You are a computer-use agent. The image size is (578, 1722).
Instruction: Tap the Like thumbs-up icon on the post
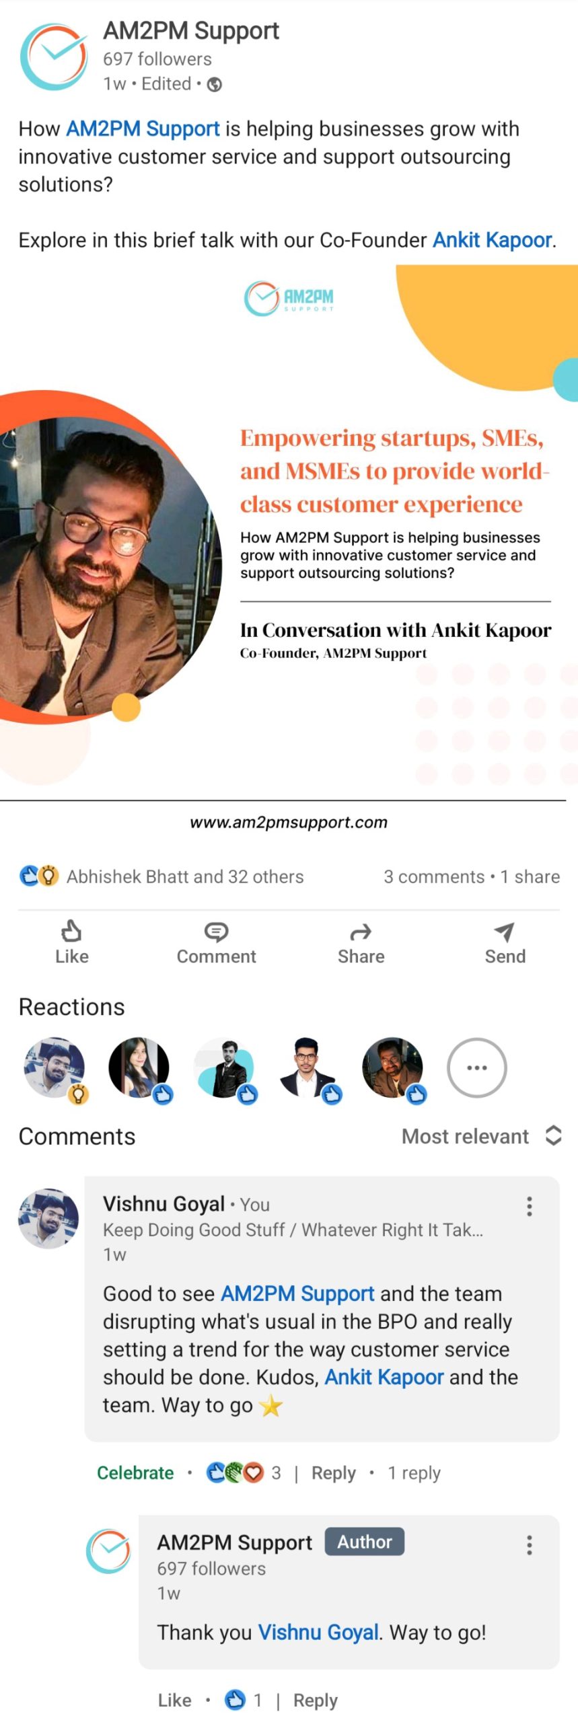click(x=71, y=930)
